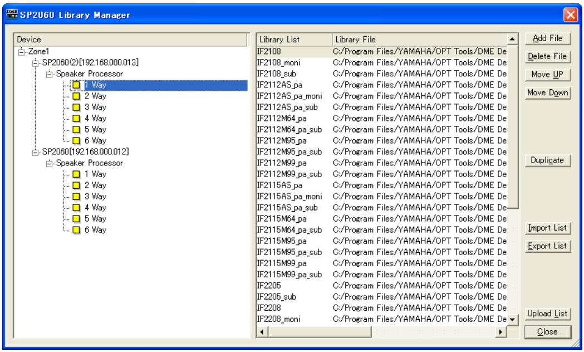Click yellow icon of 6 Way under SP2060(2)
Image resolution: width=584 pixels, height=352 pixels.
(76, 141)
